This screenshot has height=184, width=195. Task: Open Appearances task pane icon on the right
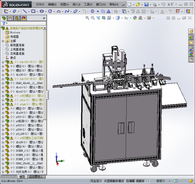tap(191, 54)
